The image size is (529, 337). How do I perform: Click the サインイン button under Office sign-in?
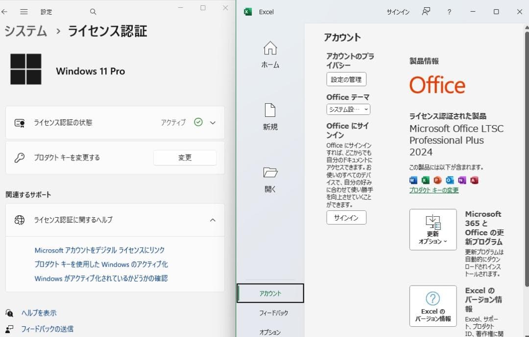coord(346,217)
